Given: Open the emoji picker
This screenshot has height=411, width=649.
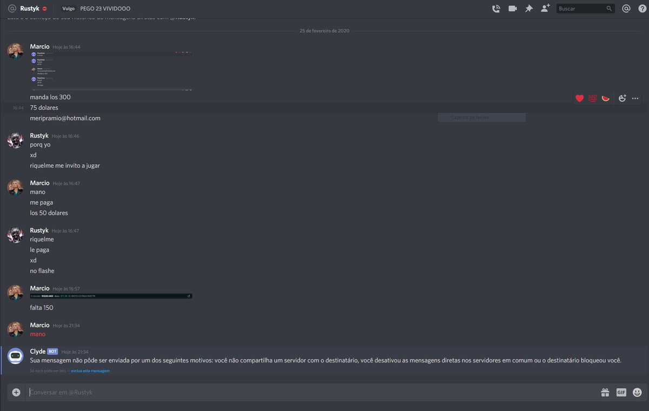Looking at the screenshot, I should click(x=637, y=392).
